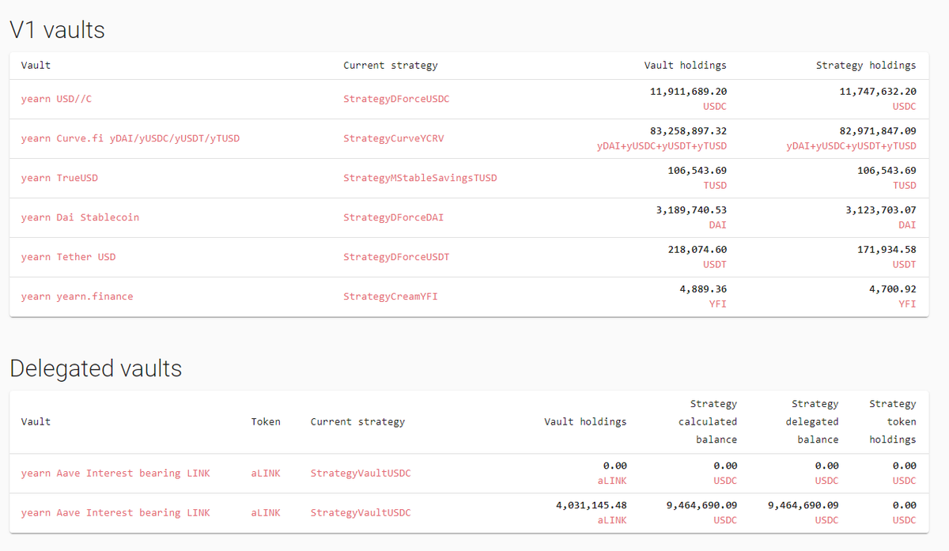949x551 pixels.
Task: Click USDC token under strategy holdings 11,747,632.20
Action: (904, 106)
